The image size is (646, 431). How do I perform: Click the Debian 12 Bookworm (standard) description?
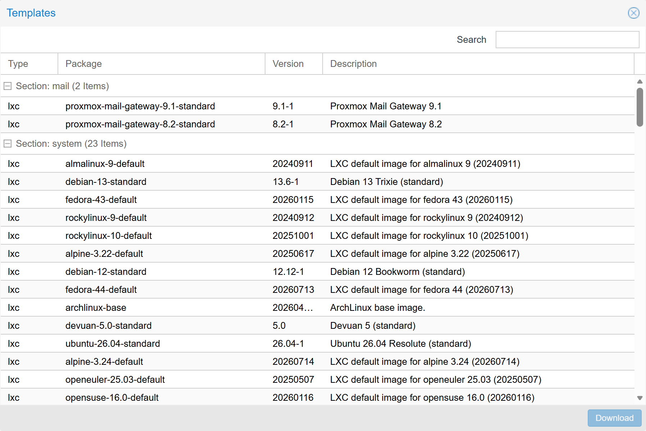tap(397, 272)
